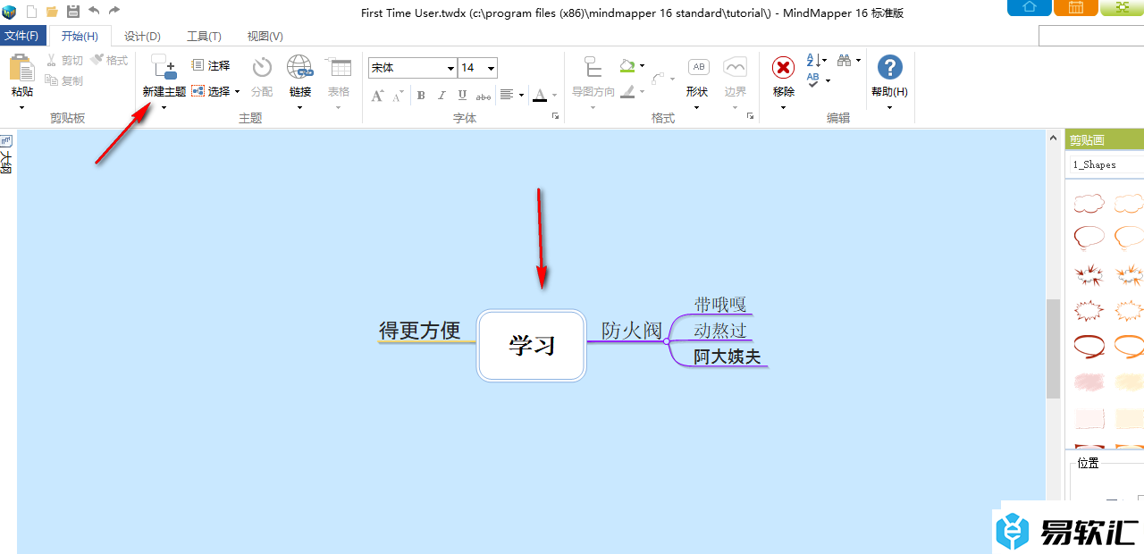Expand the Remove (移除) dropdown arrow

click(x=783, y=107)
